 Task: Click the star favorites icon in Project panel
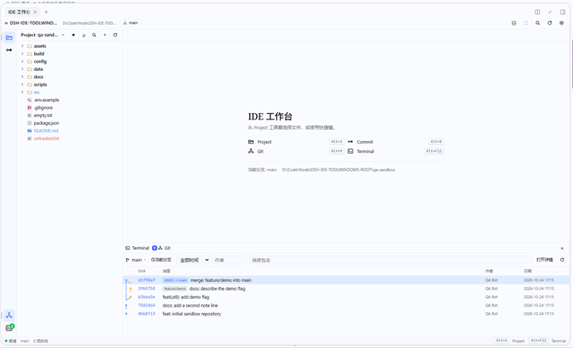(x=73, y=35)
